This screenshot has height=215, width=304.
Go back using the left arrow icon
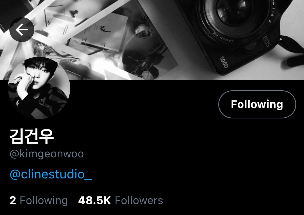point(22,30)
